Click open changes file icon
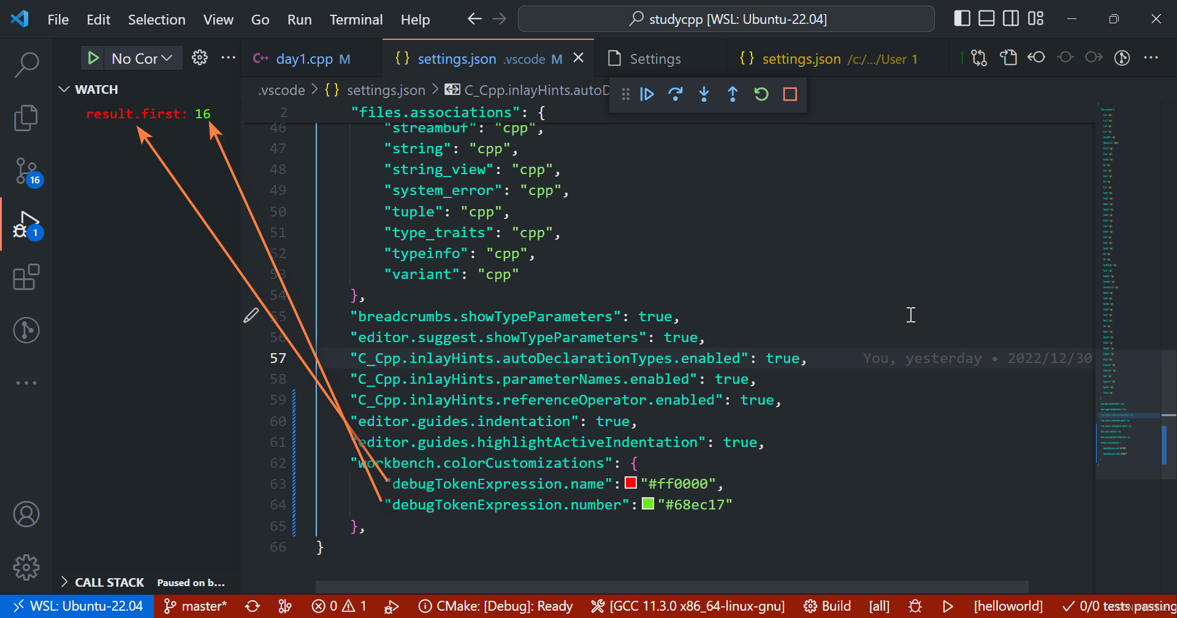Image resolution: width=1177 pixels, height=618 pixels. click(1008, 58)
